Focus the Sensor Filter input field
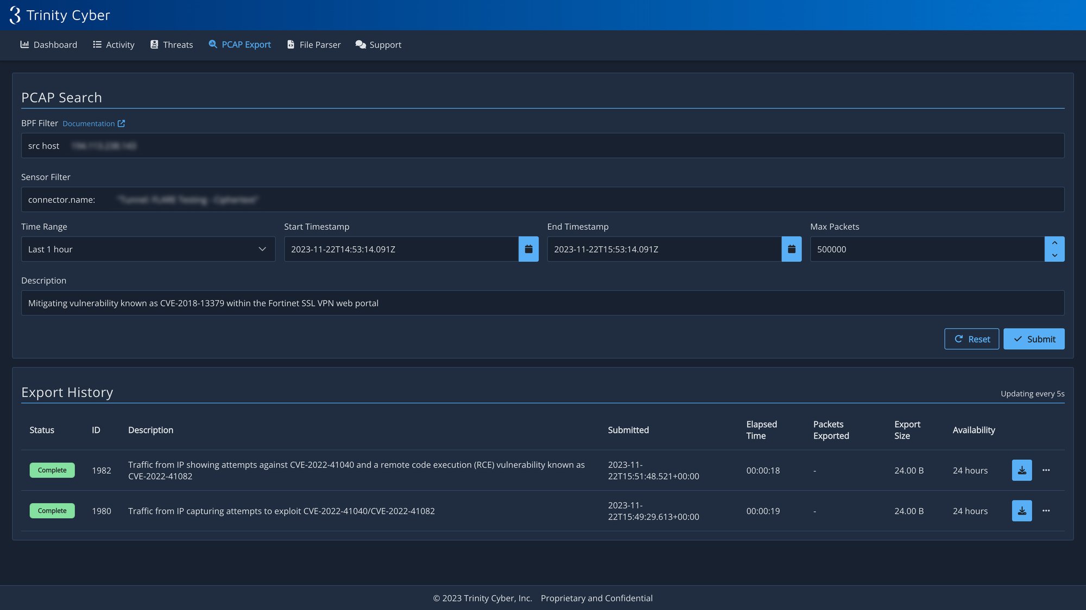1086x610 pixels. point(542,200)
